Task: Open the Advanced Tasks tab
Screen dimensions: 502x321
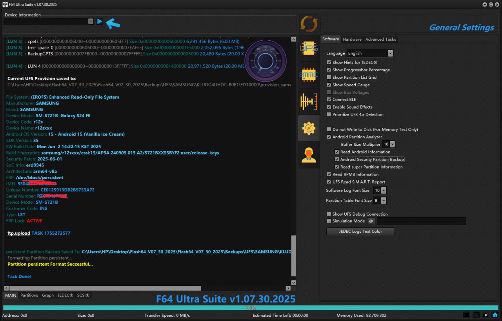Action: [380, 39]
